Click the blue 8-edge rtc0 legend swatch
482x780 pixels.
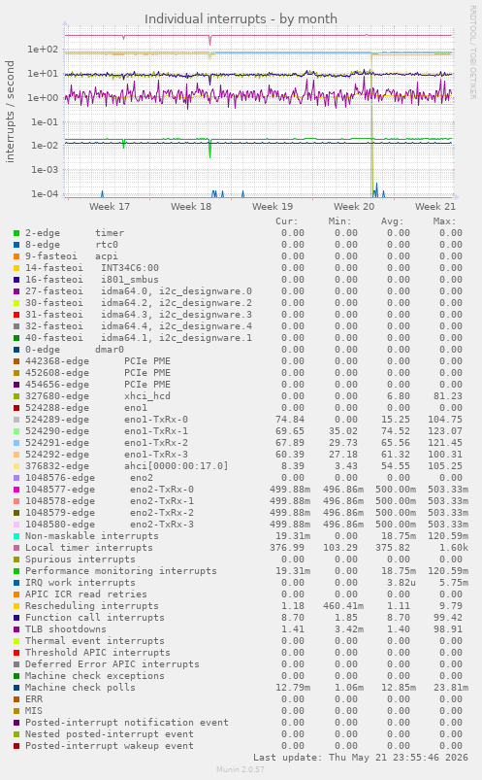point(16,245)
